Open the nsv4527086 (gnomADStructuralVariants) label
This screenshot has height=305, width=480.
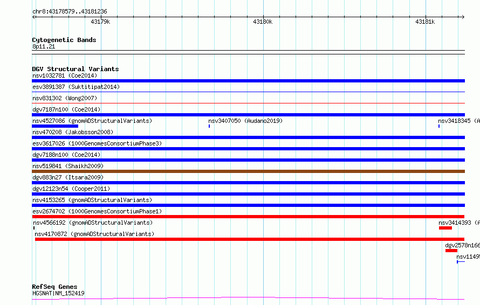click(x=92, y=121)
